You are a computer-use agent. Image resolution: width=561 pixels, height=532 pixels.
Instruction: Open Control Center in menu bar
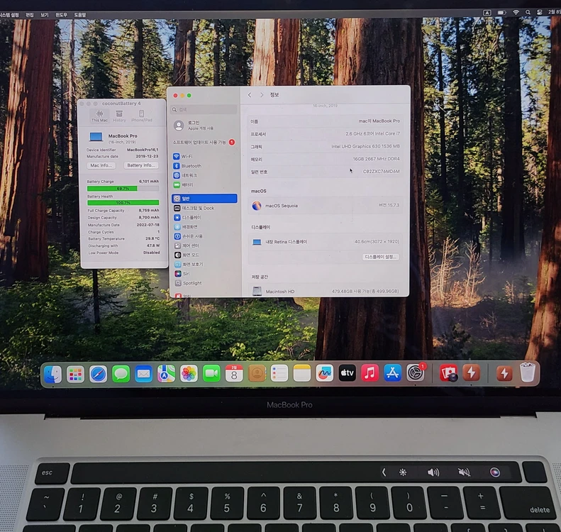click(539, 12)
